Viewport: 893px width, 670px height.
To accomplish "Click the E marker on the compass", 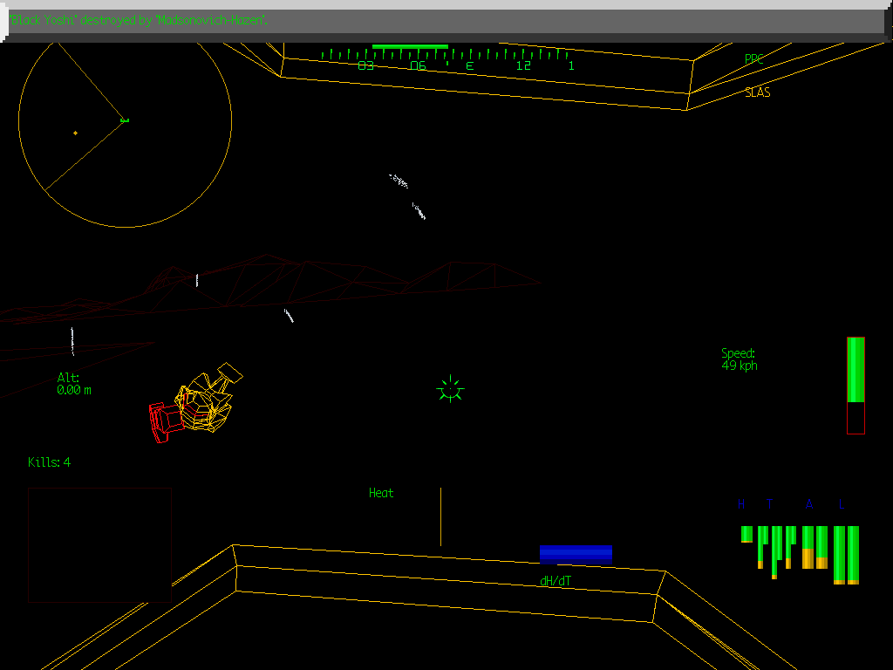I will click(469, 65).
